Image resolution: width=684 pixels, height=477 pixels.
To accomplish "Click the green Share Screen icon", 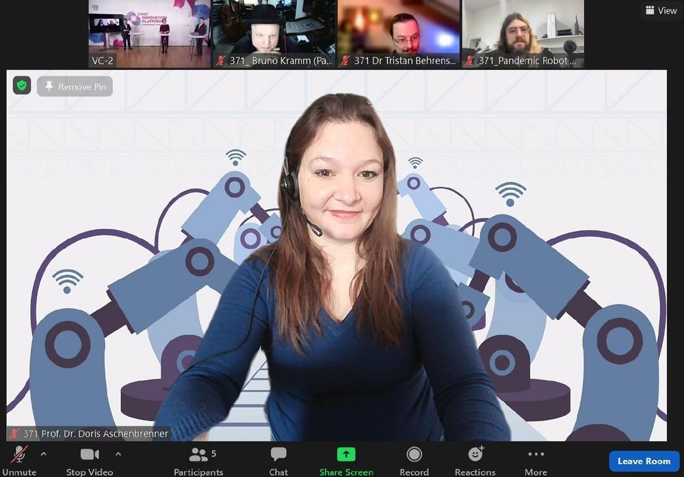I will tap(346, 455).
